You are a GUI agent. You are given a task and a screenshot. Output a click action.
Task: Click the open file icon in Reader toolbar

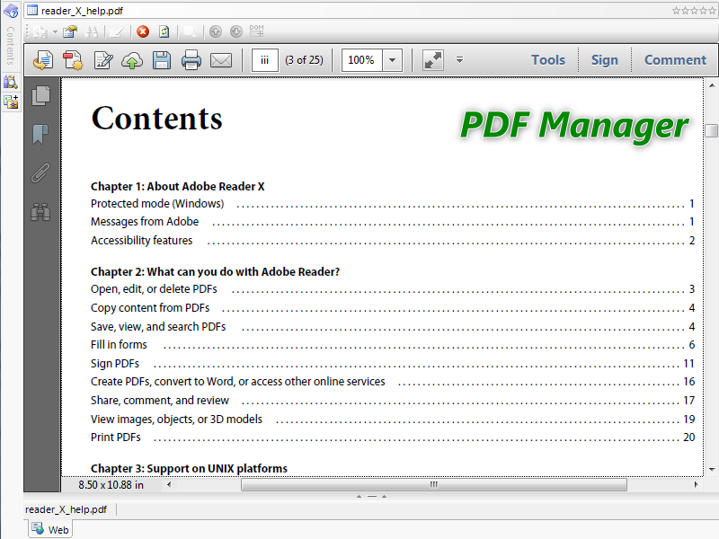(x=43, y=60)
